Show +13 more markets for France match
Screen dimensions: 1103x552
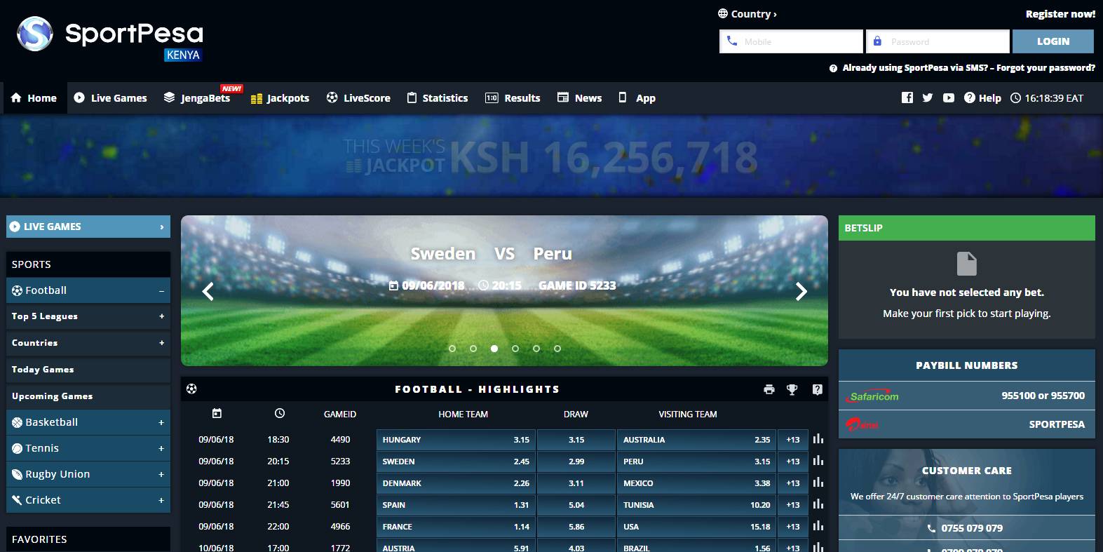tap(793, 527)
